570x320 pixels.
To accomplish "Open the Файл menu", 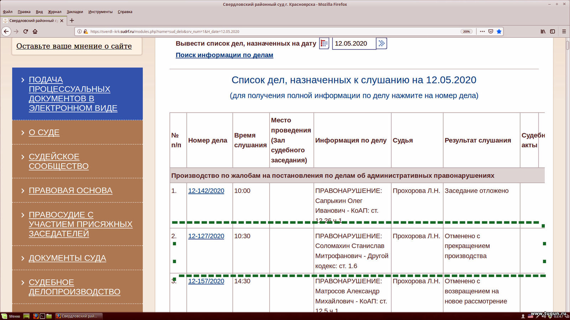I will coord(7,12).
